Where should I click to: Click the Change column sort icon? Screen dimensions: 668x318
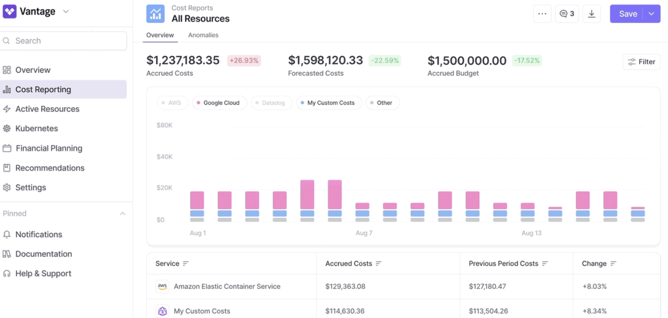point(613,264)
